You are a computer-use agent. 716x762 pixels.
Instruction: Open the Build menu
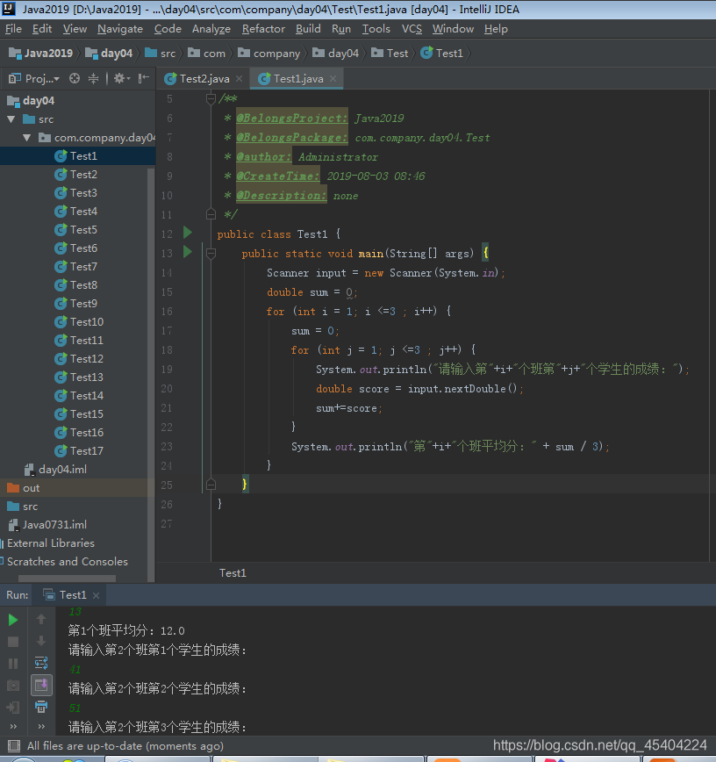tap(309, 29)
